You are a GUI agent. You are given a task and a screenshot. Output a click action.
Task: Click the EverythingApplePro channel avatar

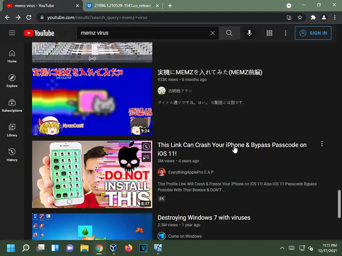click(162, 172)
